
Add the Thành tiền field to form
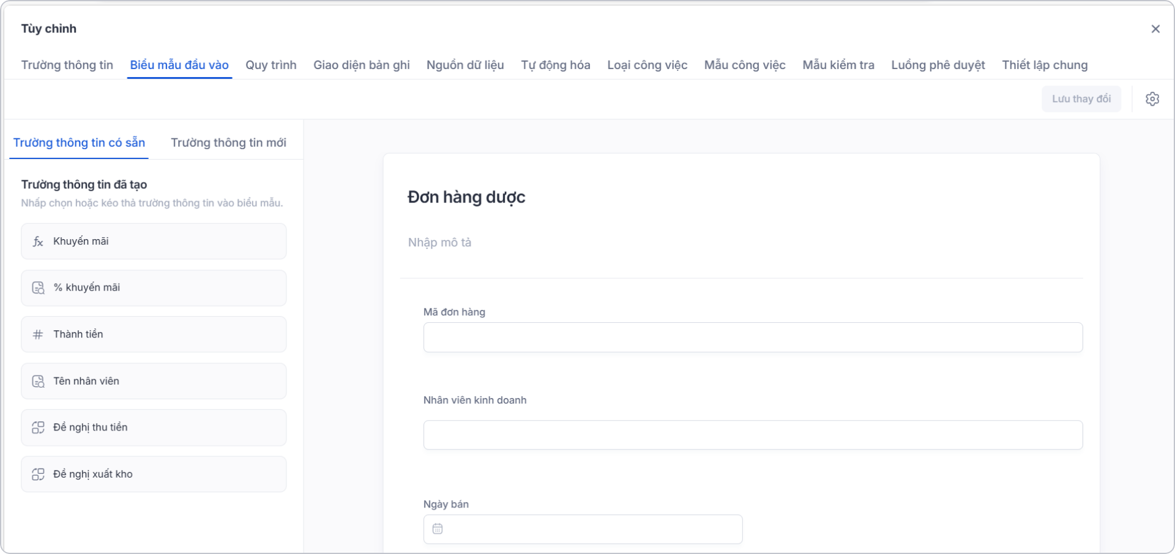point(154,334)
